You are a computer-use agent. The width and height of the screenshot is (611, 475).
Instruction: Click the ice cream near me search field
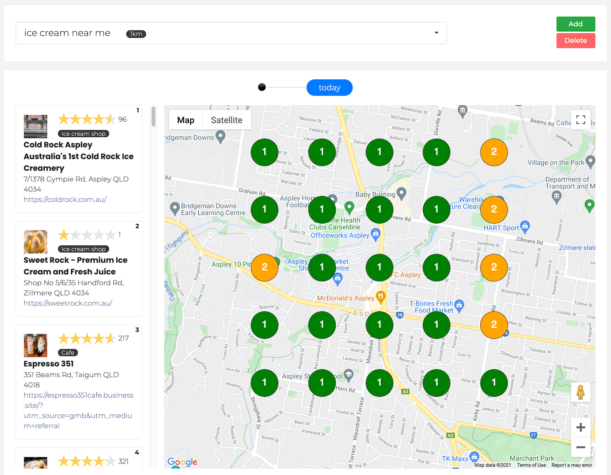click(x=231, y=33)
